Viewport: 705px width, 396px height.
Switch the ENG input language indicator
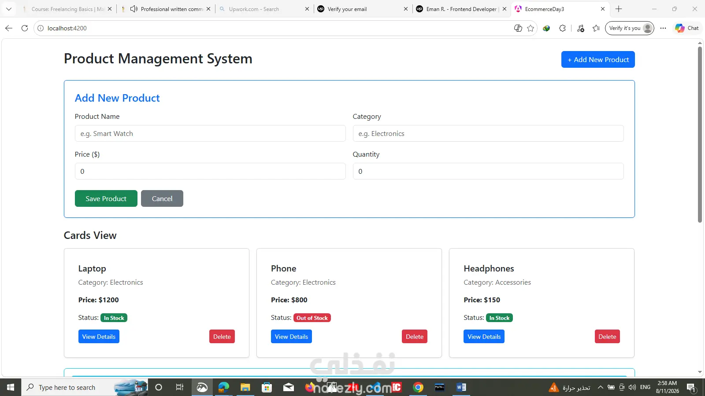pyautogui.click(x=645, y=387)
